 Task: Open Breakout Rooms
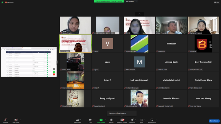[122, 121]
